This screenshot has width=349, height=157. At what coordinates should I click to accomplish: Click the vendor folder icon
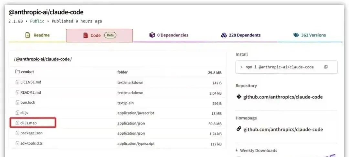click(17, 72)
